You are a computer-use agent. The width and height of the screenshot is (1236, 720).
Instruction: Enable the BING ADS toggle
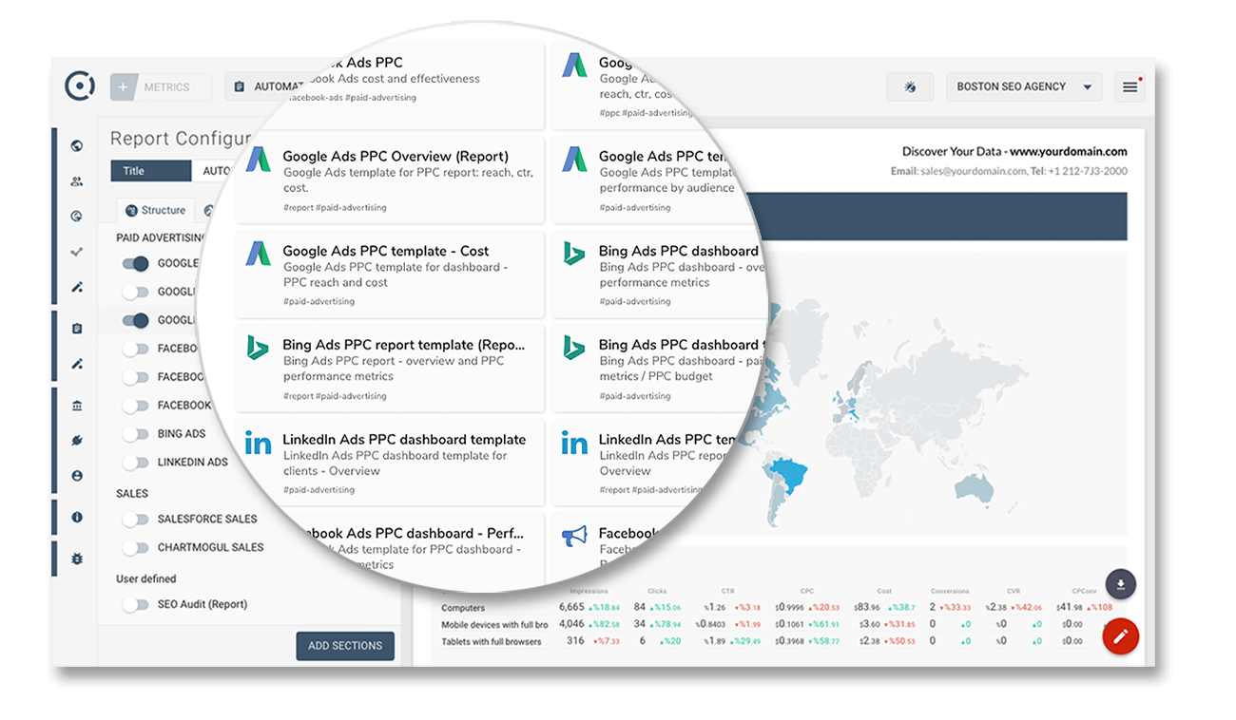pos(136,434)
